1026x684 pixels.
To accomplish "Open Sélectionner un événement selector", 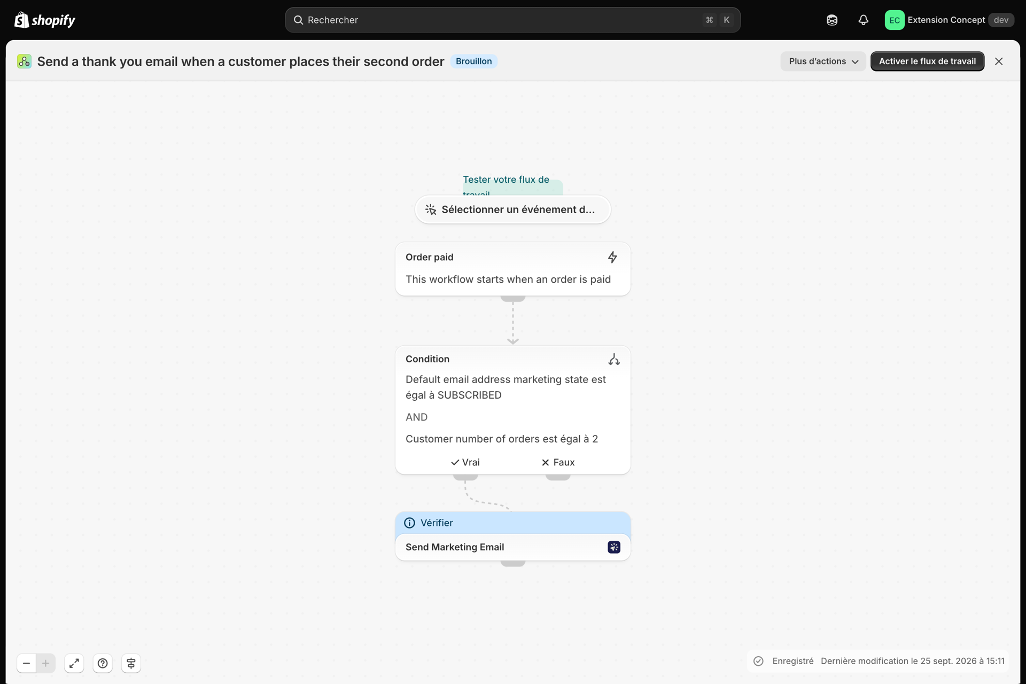I will [x=512, y=209].
